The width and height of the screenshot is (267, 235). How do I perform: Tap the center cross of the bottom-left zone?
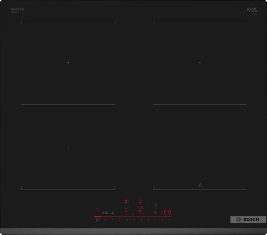click(x=68, y=147)
